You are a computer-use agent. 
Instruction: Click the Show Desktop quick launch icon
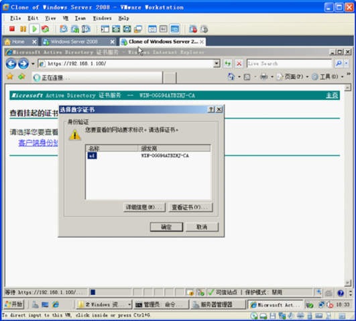(x=45, y=304)
